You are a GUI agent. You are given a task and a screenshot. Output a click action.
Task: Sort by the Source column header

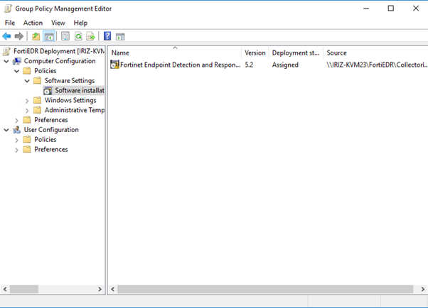(x=375, y=53)
